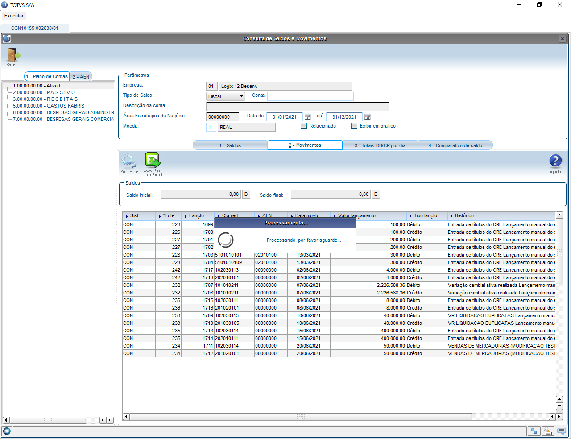571x439 pixels.
Task: Click the VENDAS DE MERCADORIAS history on the Débito row
Action: [x=502, y=346]
